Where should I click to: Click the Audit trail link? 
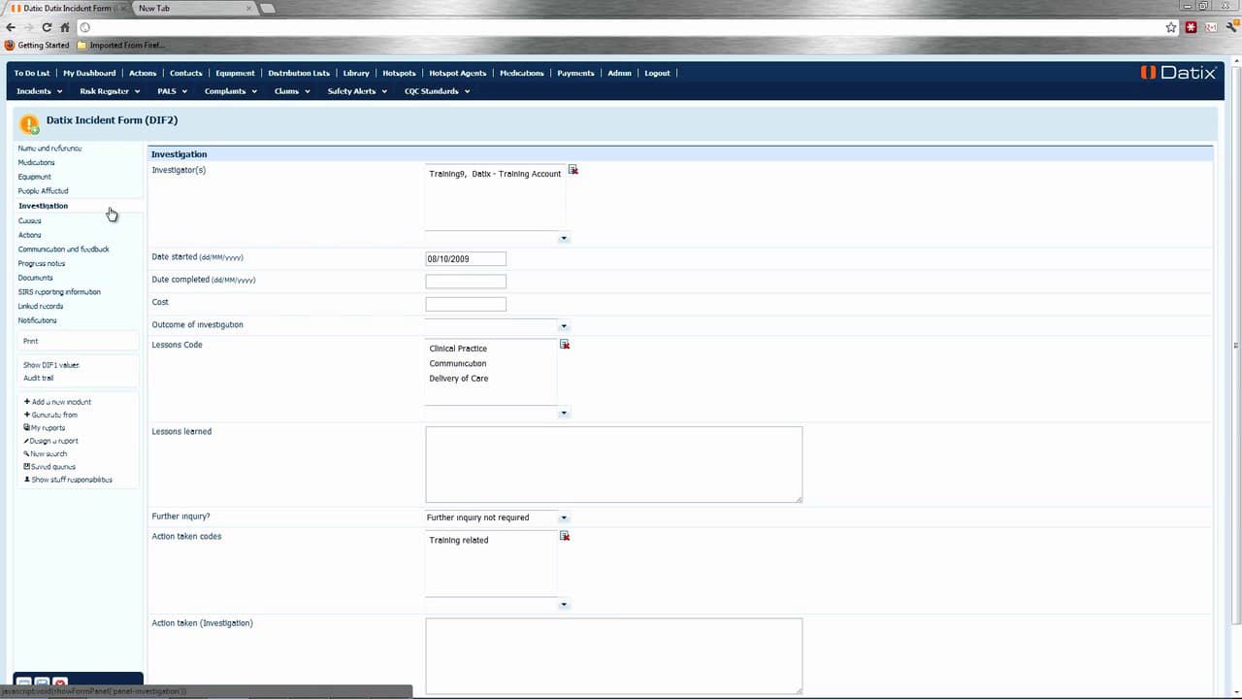tap(39, 378)
